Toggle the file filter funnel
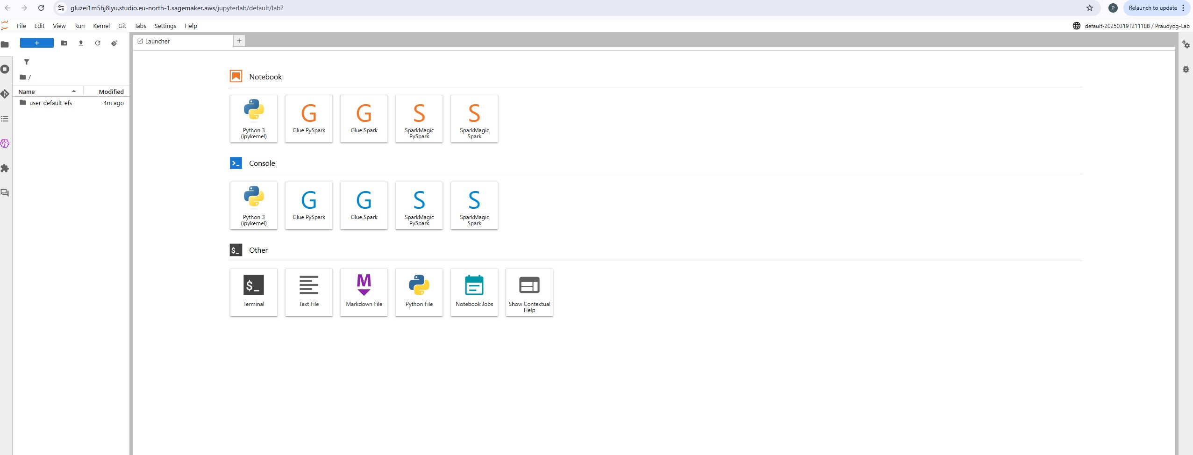The height and width of the screenshot is (455, 1193). click(27, 62)
